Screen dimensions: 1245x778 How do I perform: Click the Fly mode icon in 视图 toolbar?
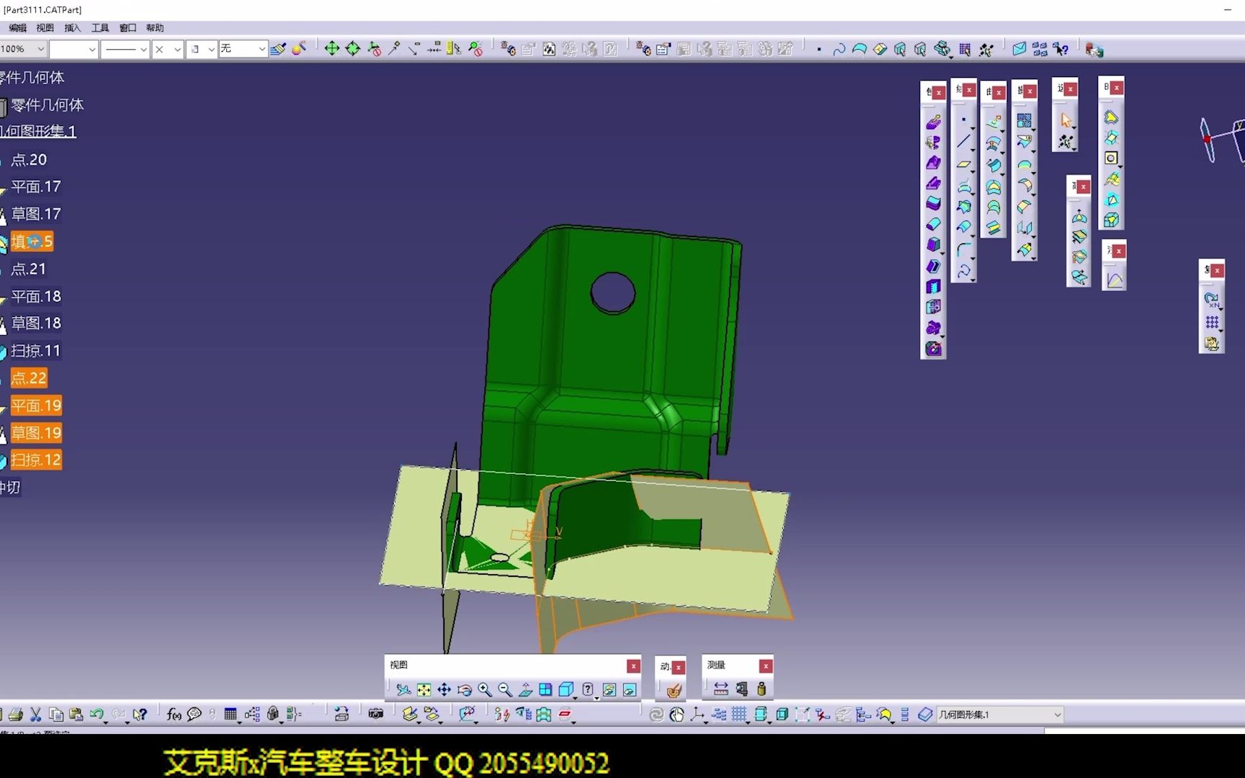[x=403, y=690]
